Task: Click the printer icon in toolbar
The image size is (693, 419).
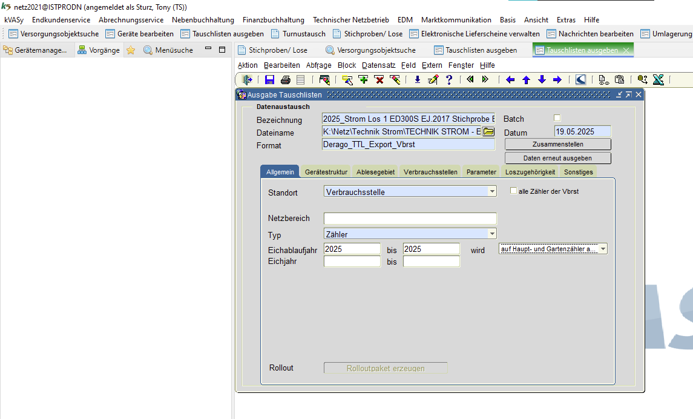Action: (x=285, y=79)
